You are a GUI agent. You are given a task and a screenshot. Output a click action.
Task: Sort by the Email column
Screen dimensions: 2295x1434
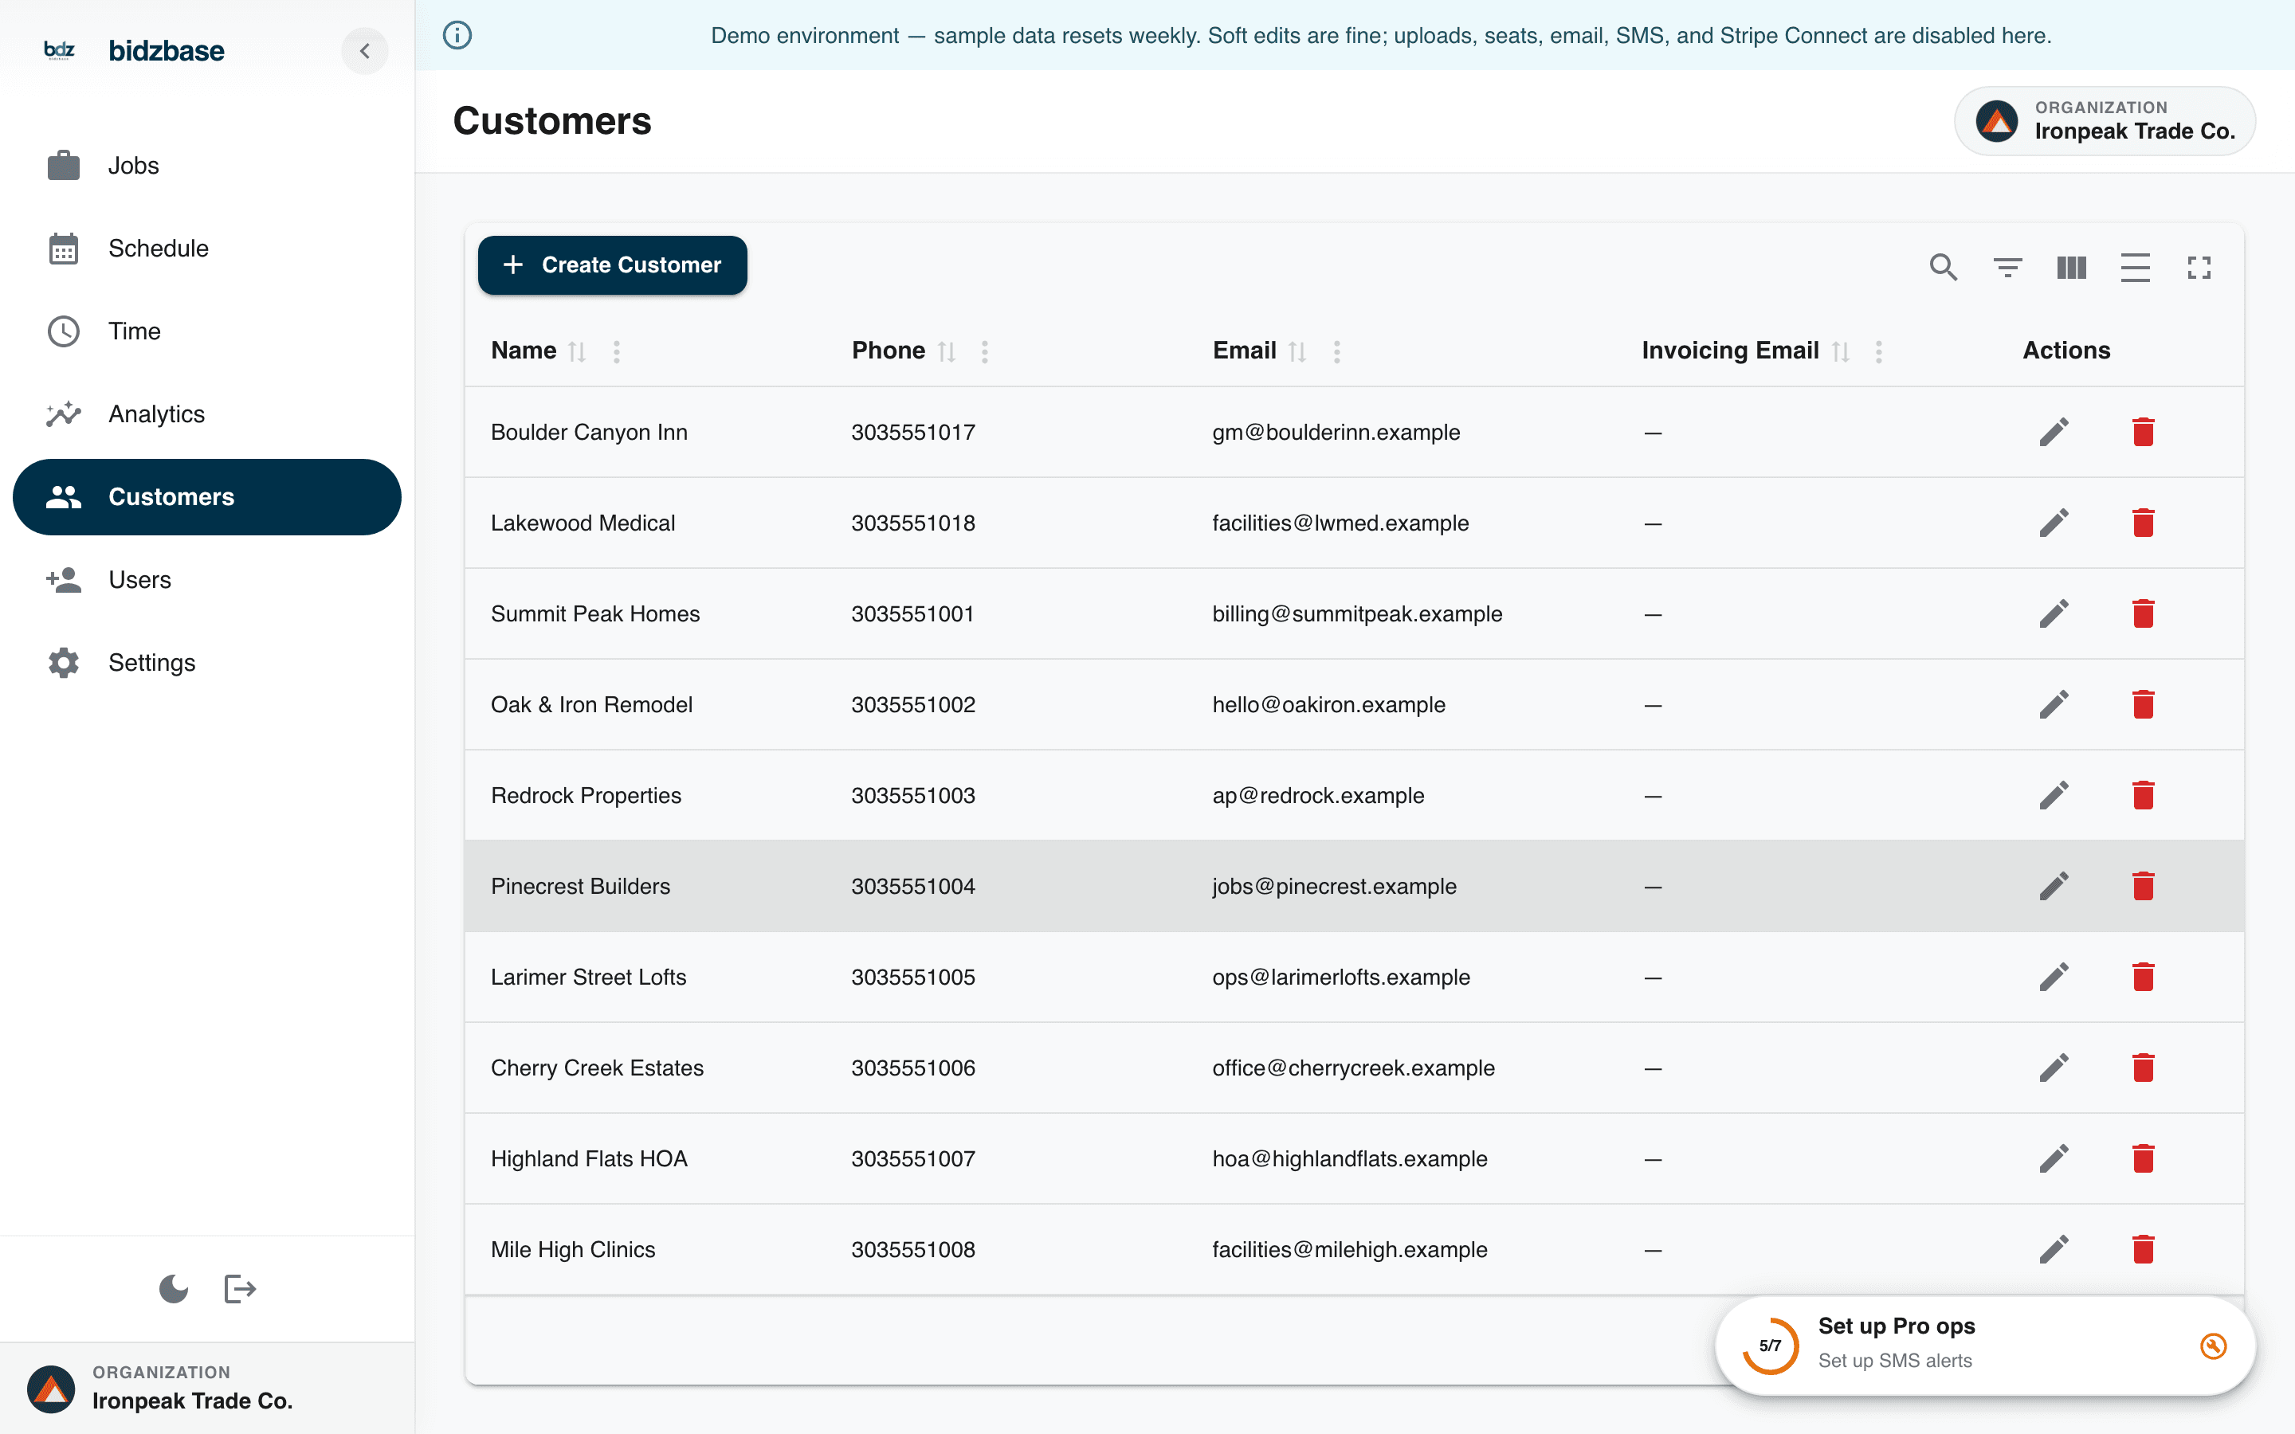click(x=1297, y=352)
